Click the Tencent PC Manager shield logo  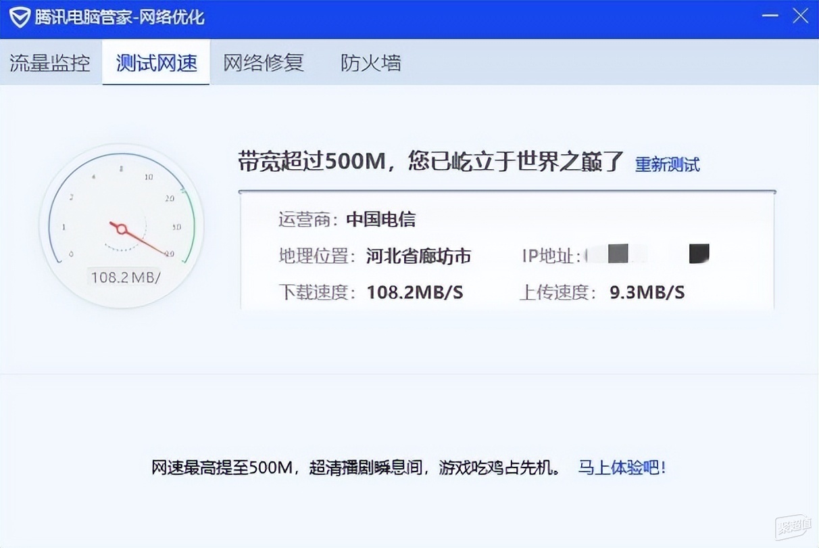pyautogui.click(x=20, y=18)
